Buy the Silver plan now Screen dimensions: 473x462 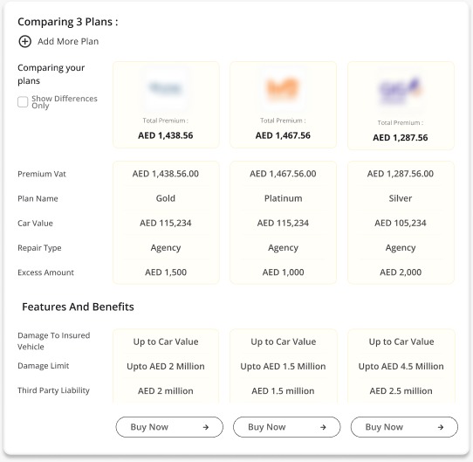click(404, 427)
